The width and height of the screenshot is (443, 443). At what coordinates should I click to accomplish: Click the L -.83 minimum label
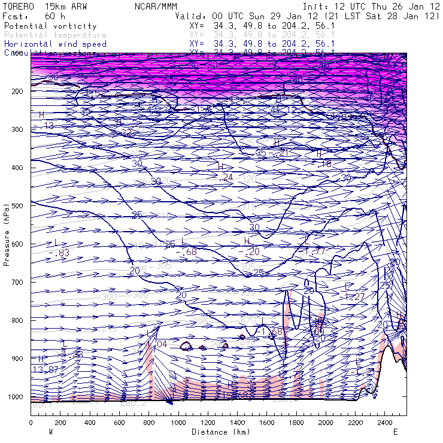pos(58,248)
